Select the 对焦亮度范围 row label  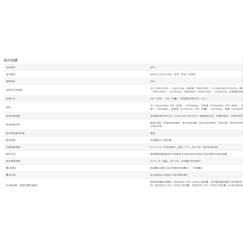(13, 147)
